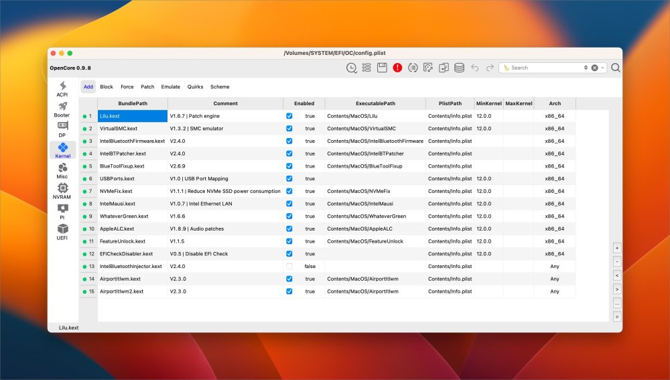Click the ≡ button beside table
The image size is (670, 380).
[616, 317]
